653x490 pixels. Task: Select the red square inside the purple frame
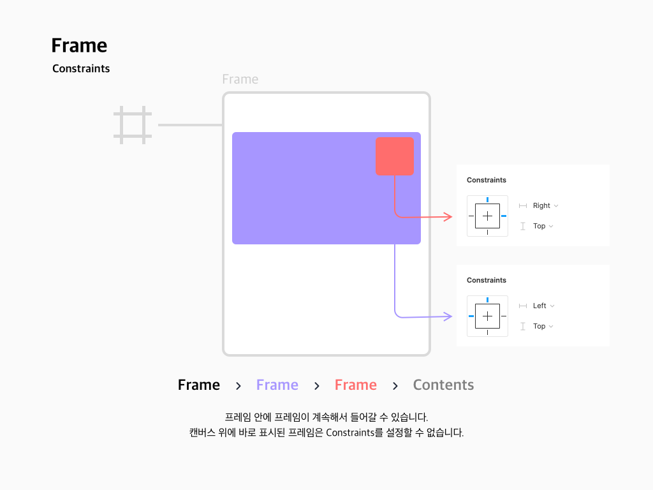tap(395, 156)
